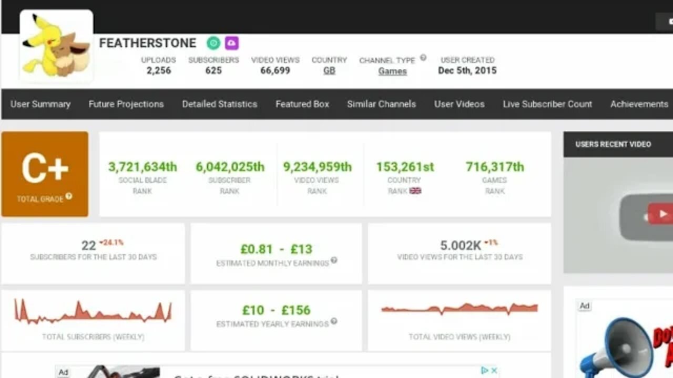Click the £10 - £156 yearly earnings value
The height and width of the screenshot is (378, 673).
coord(276,310)
